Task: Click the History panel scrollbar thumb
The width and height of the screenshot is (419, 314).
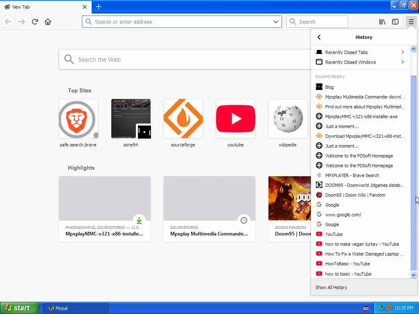Action: [x=413, y=173]
